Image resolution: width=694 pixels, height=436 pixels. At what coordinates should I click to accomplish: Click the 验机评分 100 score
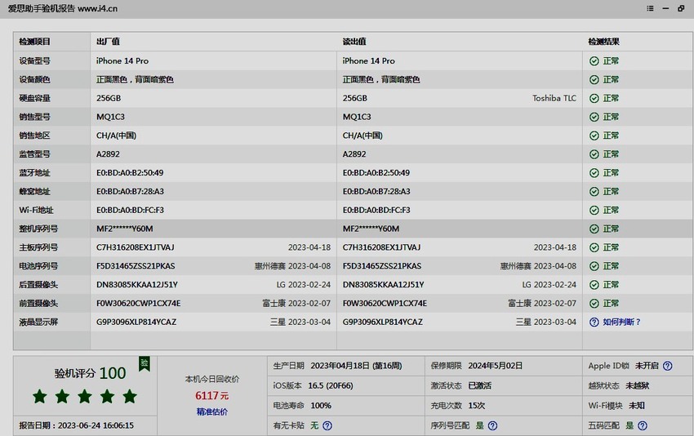click(x=91, y=373)
